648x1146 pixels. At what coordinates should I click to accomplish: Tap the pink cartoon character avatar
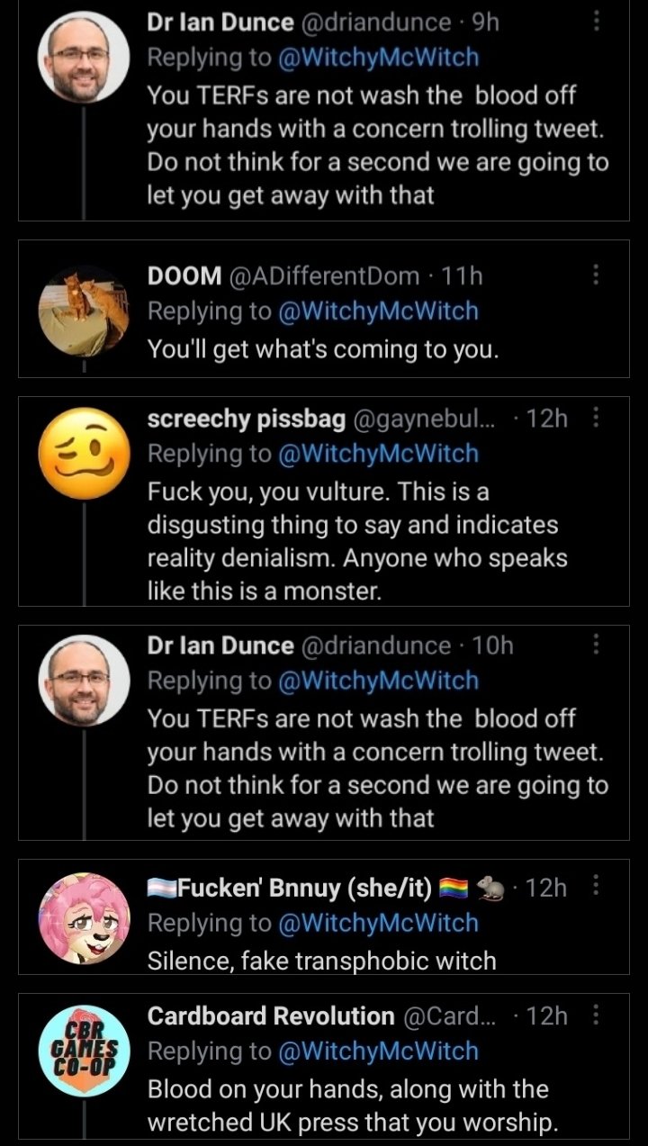(x=85, y=918)
